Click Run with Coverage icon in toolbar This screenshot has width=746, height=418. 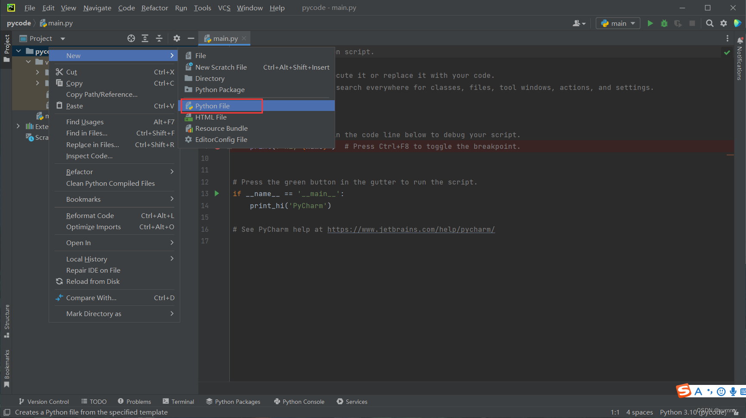pos(678,23)
